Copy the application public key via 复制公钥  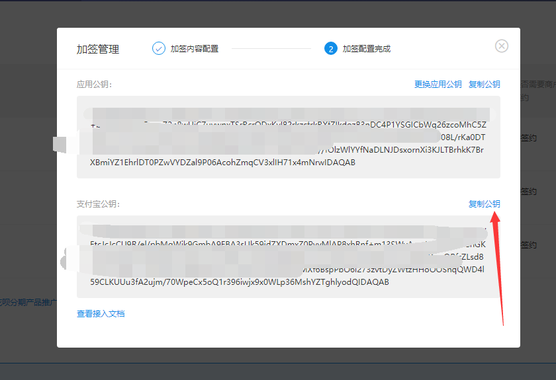pyautogui.click(x=484, y=85)
